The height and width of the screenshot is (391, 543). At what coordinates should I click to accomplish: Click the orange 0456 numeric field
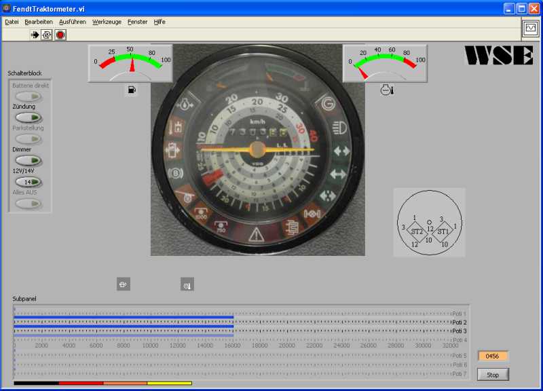pos(493,356)
